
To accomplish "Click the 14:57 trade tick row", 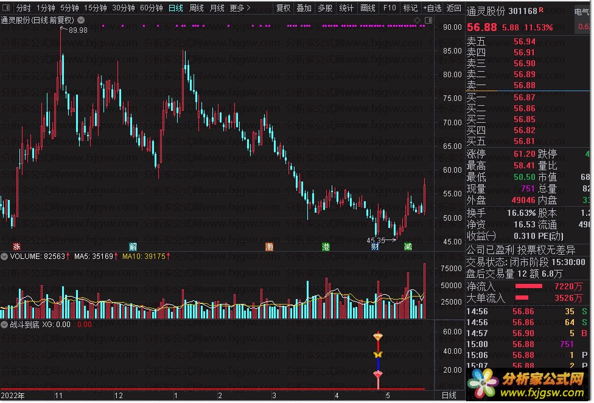I will (x=527, y=333).
